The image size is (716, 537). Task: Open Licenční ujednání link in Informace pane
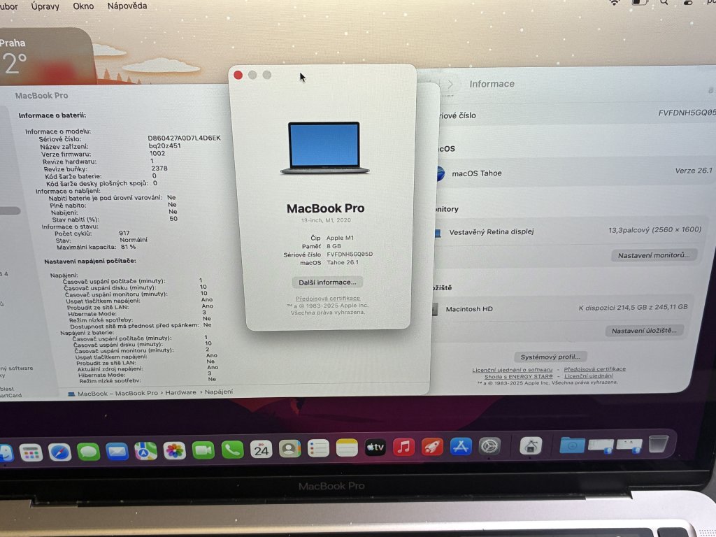(x=588, y=375)
